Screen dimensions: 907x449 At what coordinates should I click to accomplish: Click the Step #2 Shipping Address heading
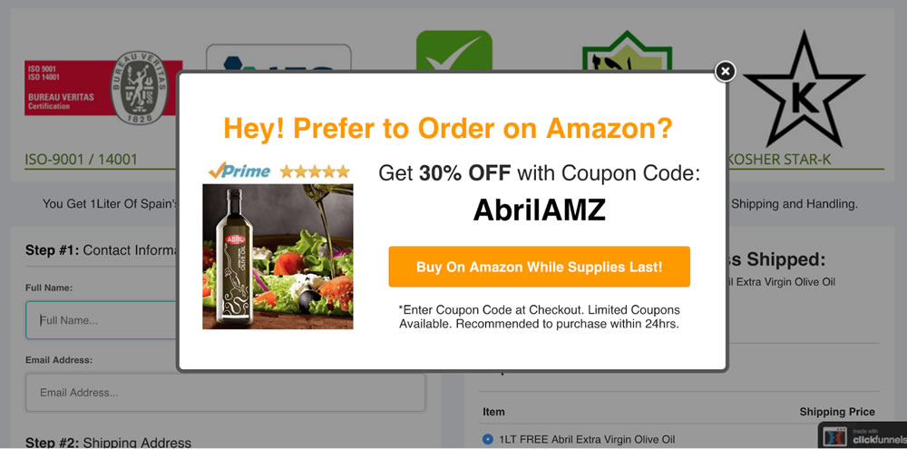point(108,443)
